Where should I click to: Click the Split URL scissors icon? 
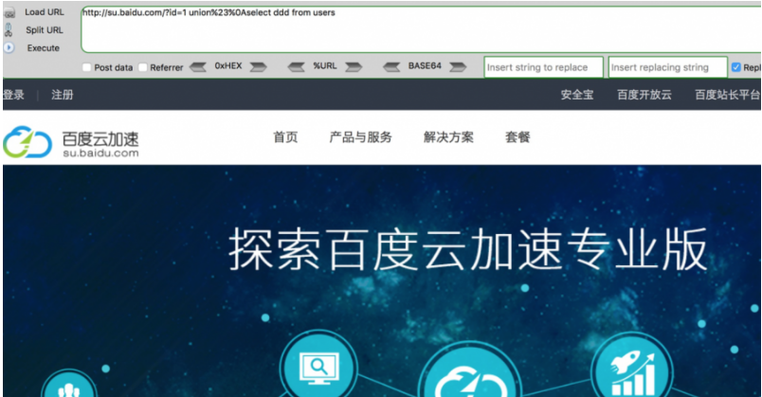click(x=9, y=29)
